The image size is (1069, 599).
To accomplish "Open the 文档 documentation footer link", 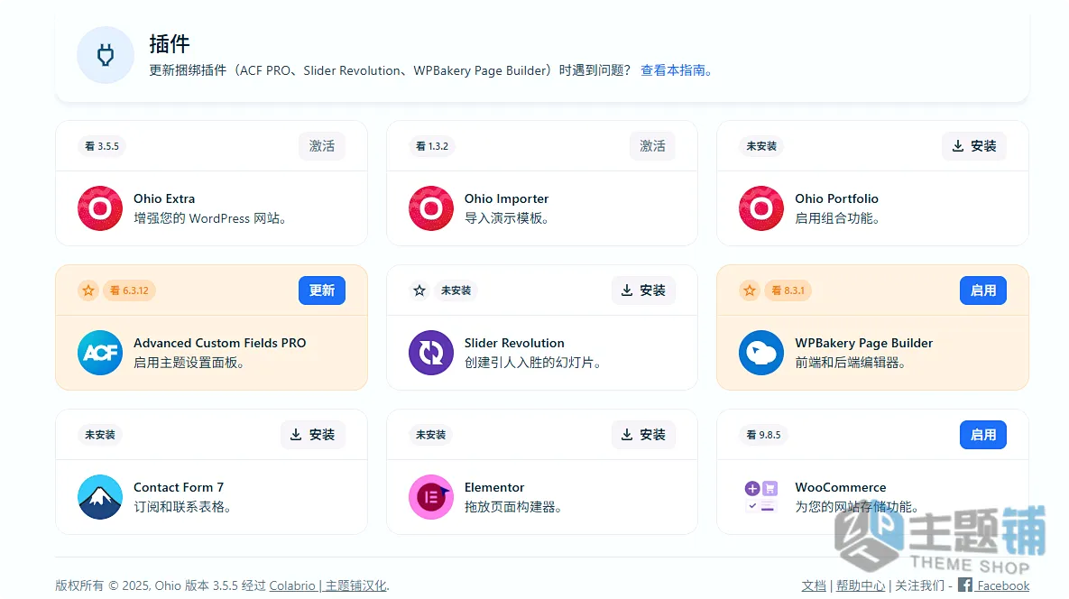I will [x=814, y=585].
